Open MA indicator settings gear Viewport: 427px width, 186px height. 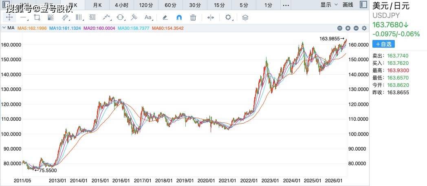(364, 28)
